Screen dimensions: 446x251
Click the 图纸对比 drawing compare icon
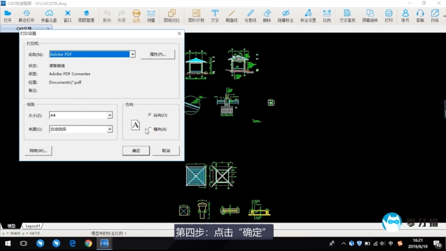[171, 15]
